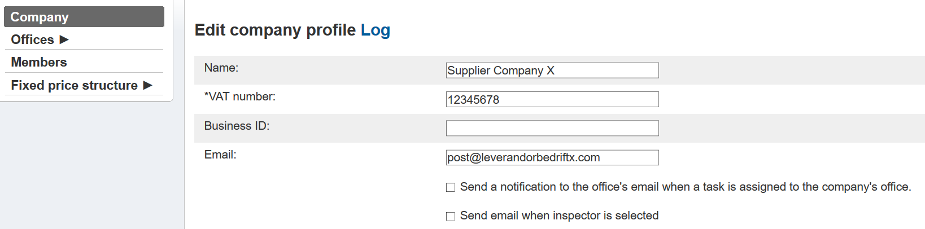
Task: Select the Fixed price structure menu text
Action: 74,85
